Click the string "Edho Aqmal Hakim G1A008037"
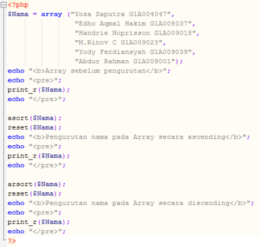Screen dimensions: 260x247 coord(133,24)
